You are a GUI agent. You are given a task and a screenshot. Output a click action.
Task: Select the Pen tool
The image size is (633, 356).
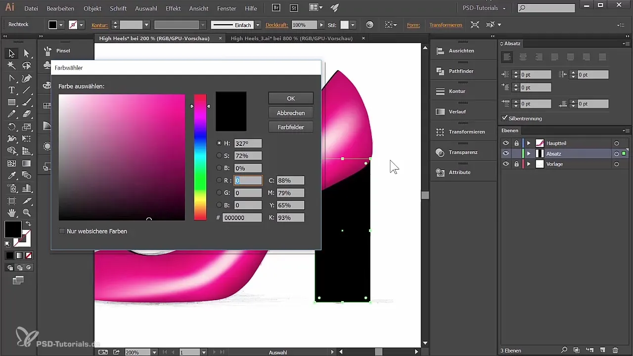click(x=27, y=78)
